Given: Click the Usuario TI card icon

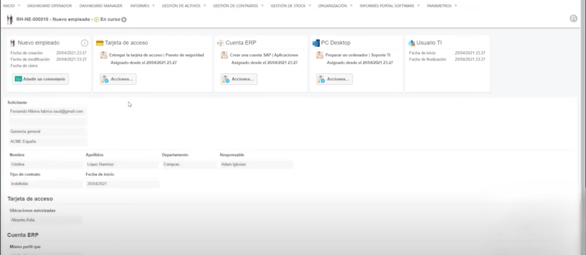Looking at the screenshot, I should [x=412, y=43].
